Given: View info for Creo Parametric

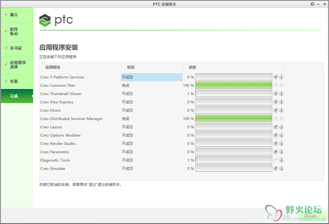Looking at the screenshot, I should tap(281, 152).
